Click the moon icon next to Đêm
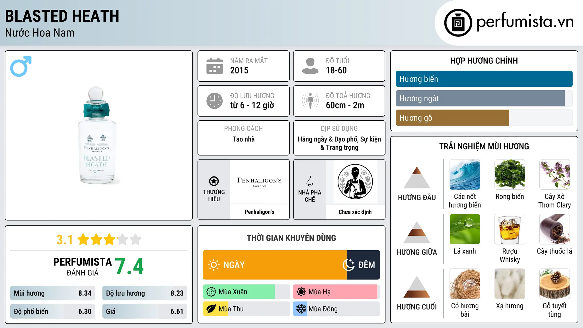 pyautogui.click(x=349, y=265)
